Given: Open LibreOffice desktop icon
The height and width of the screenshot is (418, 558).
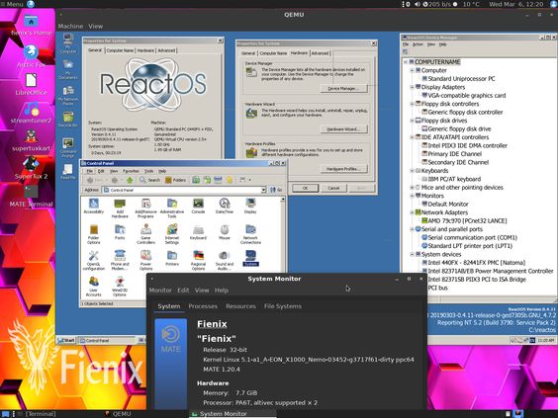Looking at the screenshot, I should click(31, 85).
